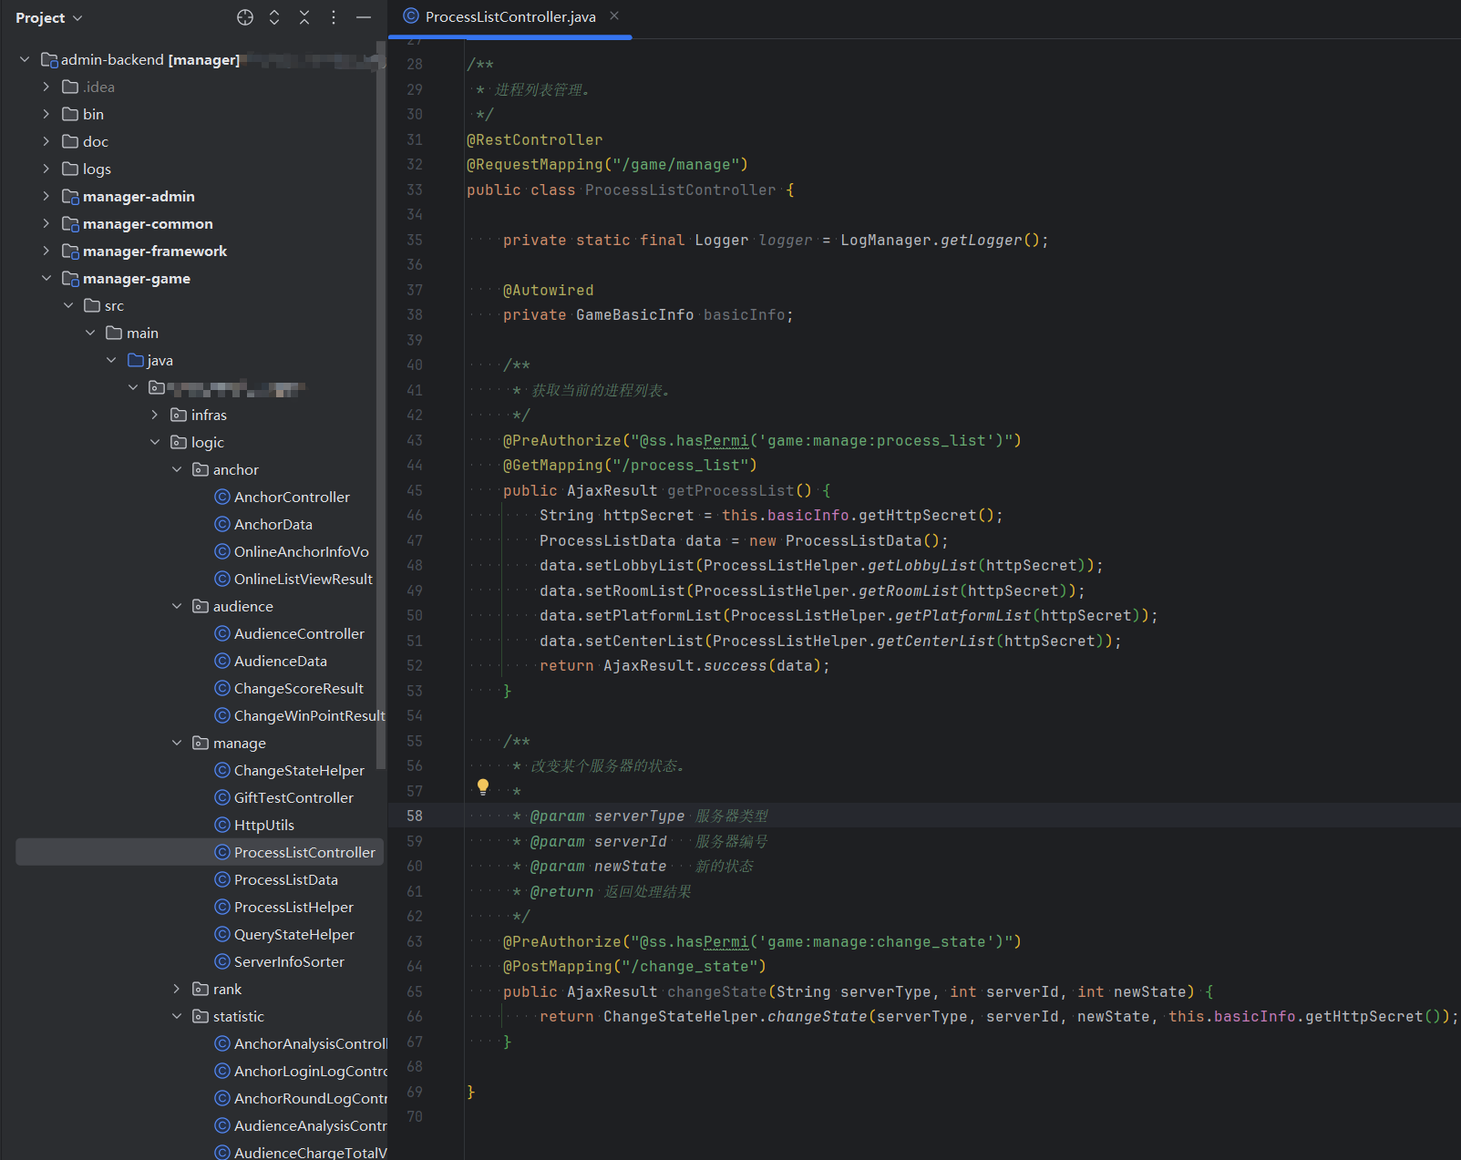Open AnchorData class icon
Image resolution: width=1461 pixels, height=1160 pixels.
point(222,524)
